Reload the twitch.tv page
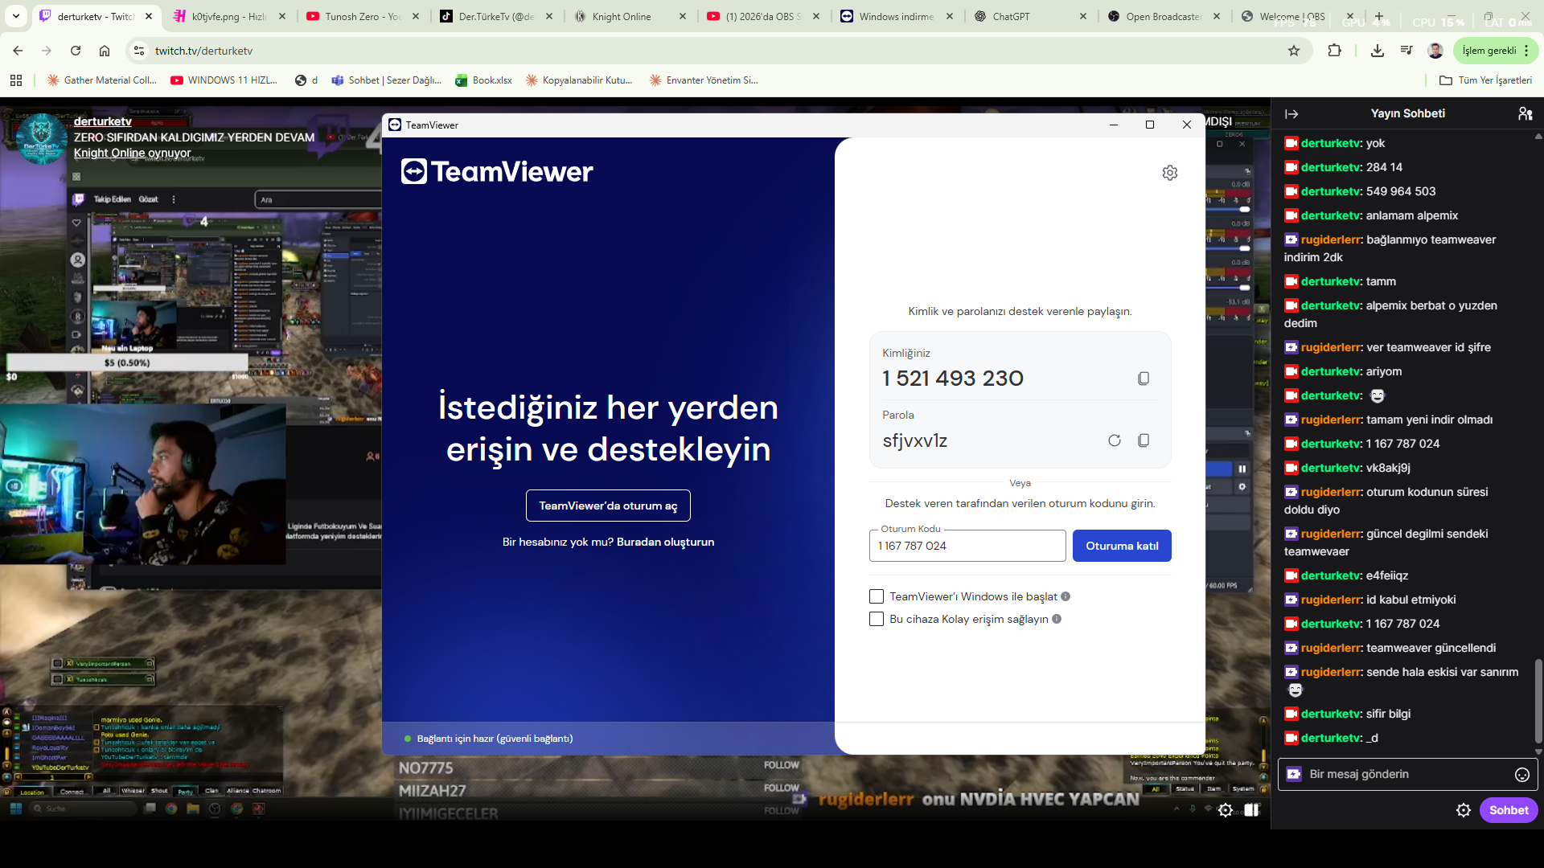The width and height of the screenshot is (1544, 868). pyautogui.click(x=76, y=51)
